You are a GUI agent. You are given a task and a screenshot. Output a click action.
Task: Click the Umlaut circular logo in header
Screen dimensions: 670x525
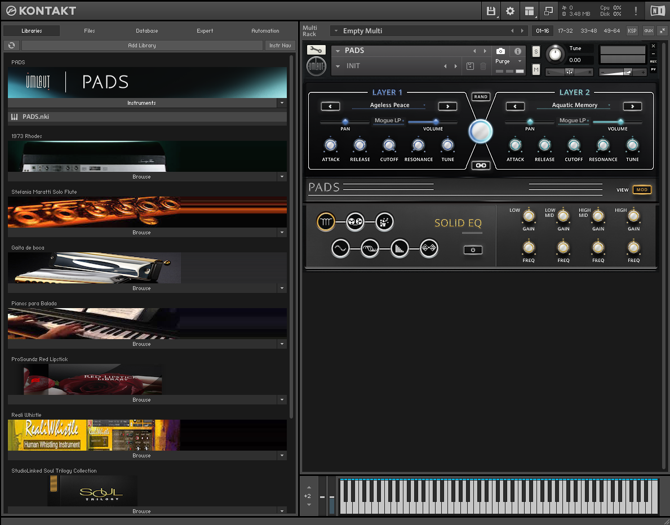click(x=316, y=66)
